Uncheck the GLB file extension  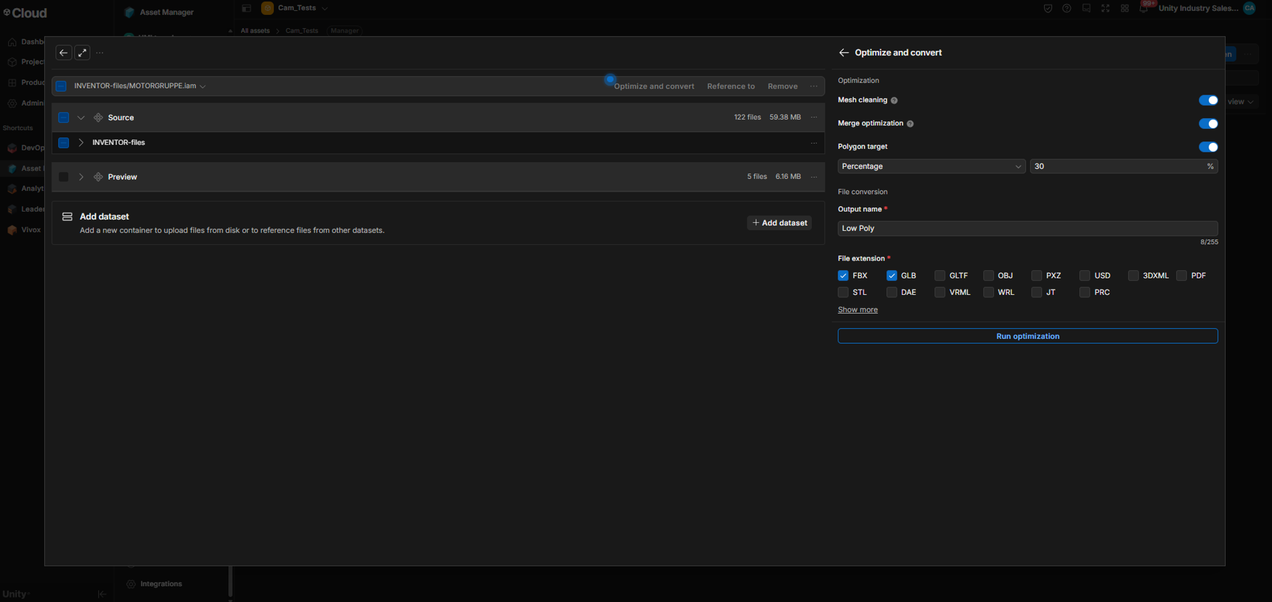click(x=891, y=276)
